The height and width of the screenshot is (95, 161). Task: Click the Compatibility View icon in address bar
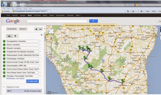(x=127, y=5)
